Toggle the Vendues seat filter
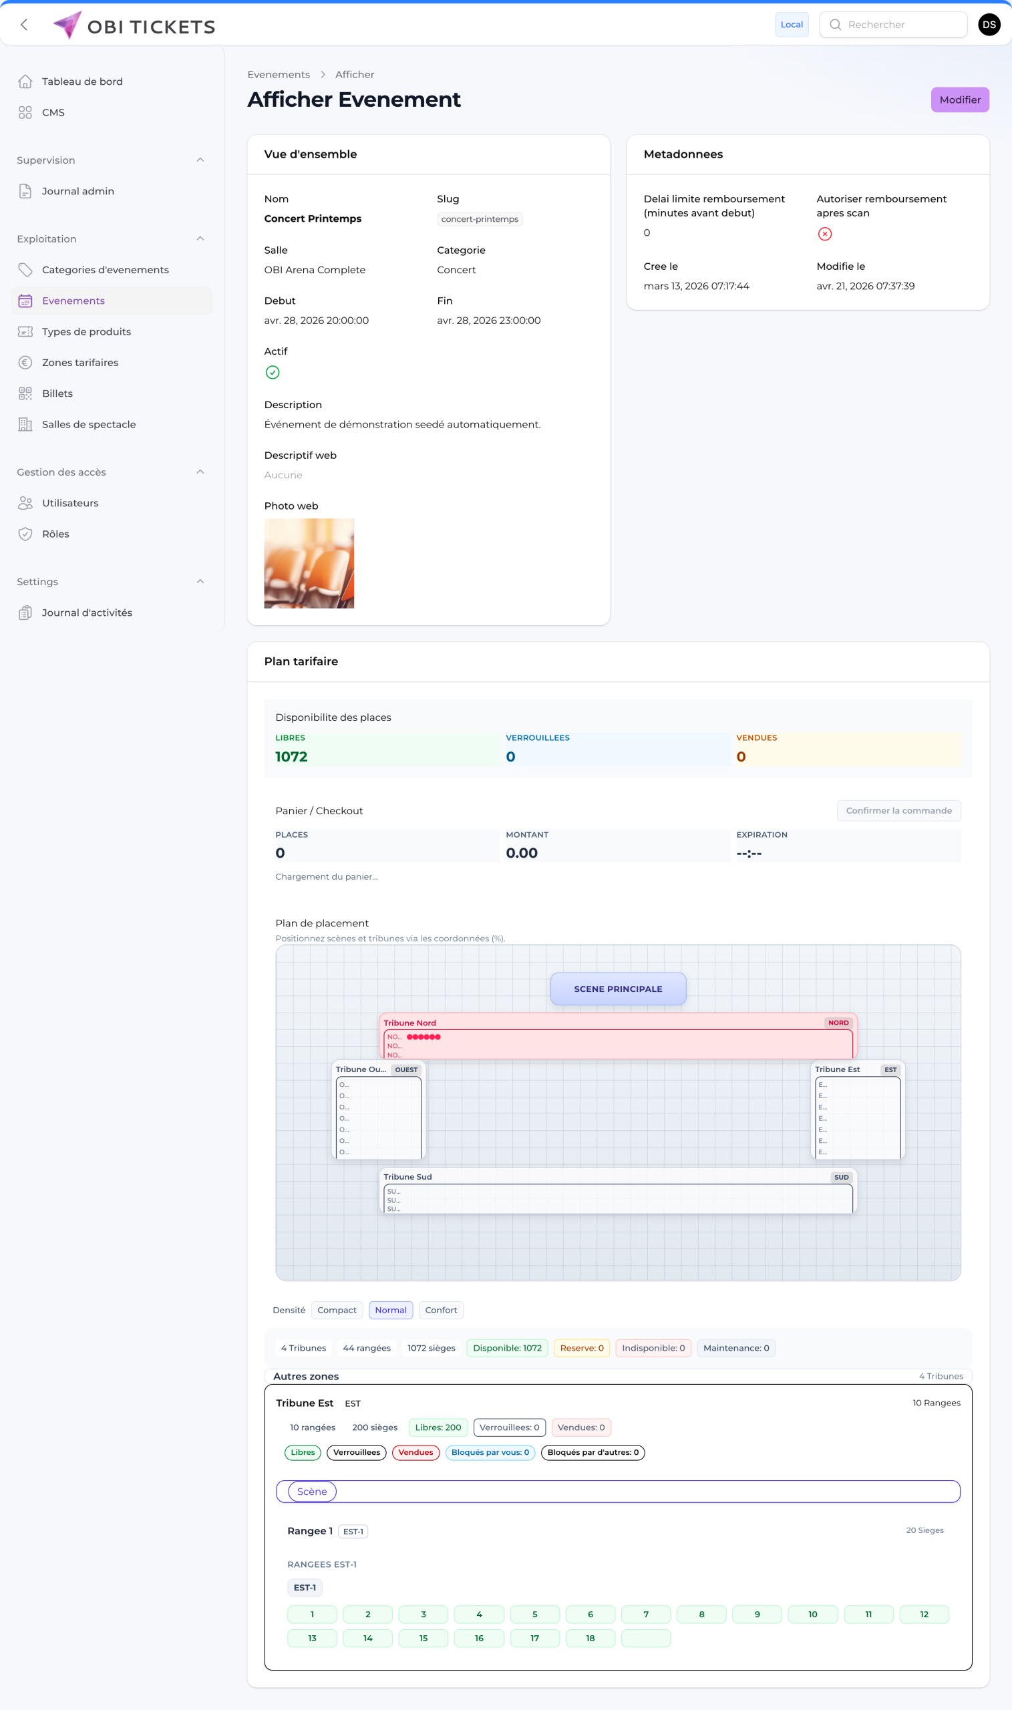 (416, 1452)
